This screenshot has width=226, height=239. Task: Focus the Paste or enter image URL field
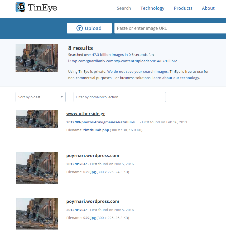[x=170, y=28]
